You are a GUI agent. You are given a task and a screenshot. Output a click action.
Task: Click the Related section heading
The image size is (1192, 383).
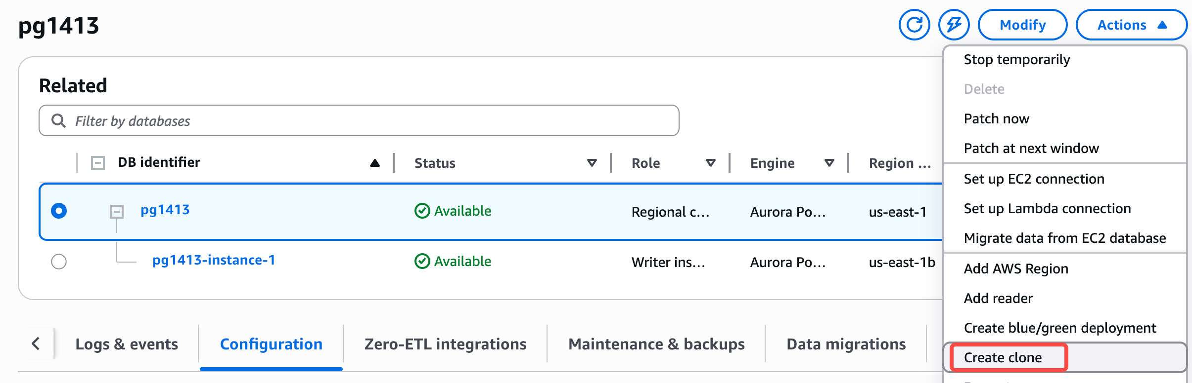73,85
